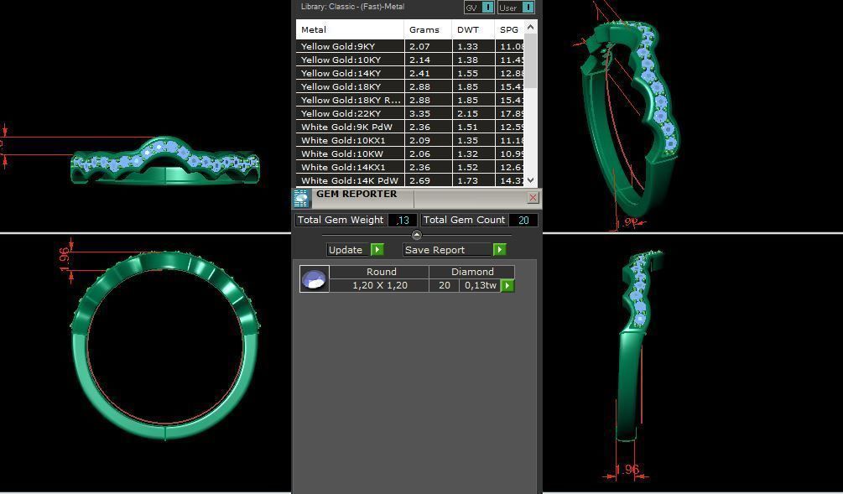Select the White Gold:10KW row
Image resolution: width=843 pixels, height=494 pixels.
[x=409, y=153]
